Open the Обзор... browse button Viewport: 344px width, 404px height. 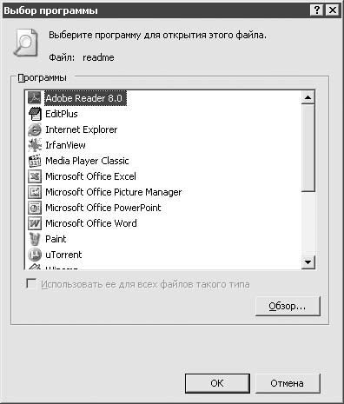click(x=288, y=306)
